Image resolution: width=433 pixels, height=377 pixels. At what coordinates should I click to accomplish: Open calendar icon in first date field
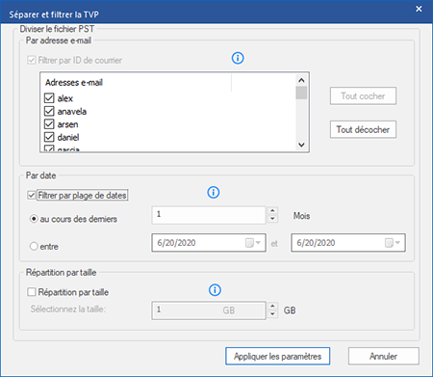pos(249,243)
